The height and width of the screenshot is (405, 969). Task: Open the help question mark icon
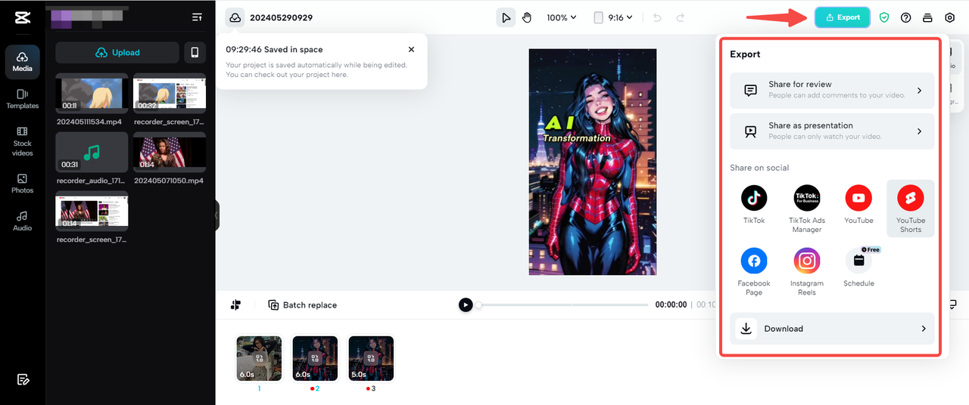click(906, 17)
